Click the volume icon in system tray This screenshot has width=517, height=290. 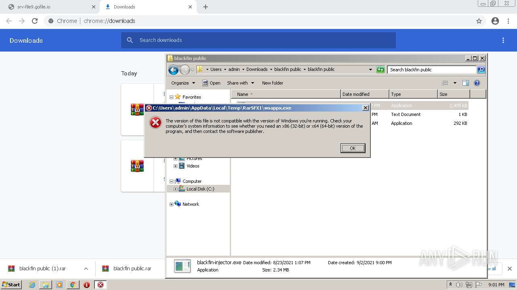tap(459, 285)
